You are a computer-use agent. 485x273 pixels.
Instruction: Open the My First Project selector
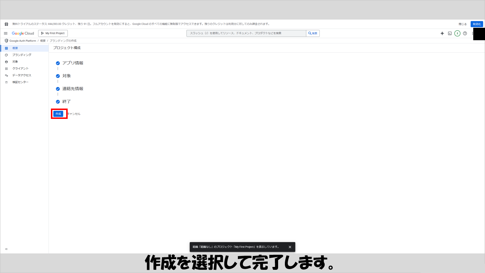53,33
